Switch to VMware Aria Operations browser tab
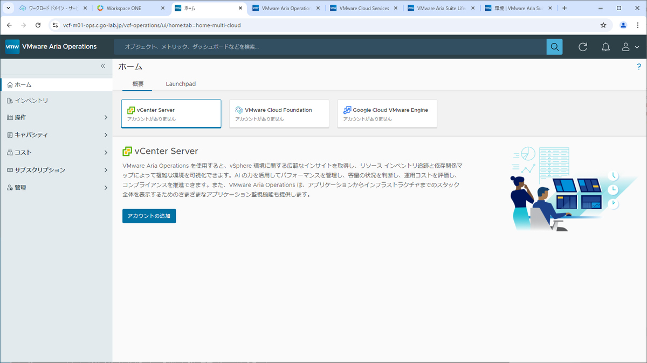 pyautogui.click(x=286, y=9)
